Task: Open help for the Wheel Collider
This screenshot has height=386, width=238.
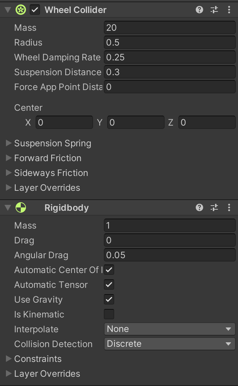Action: pyautogui.click(x=199, y=10)
